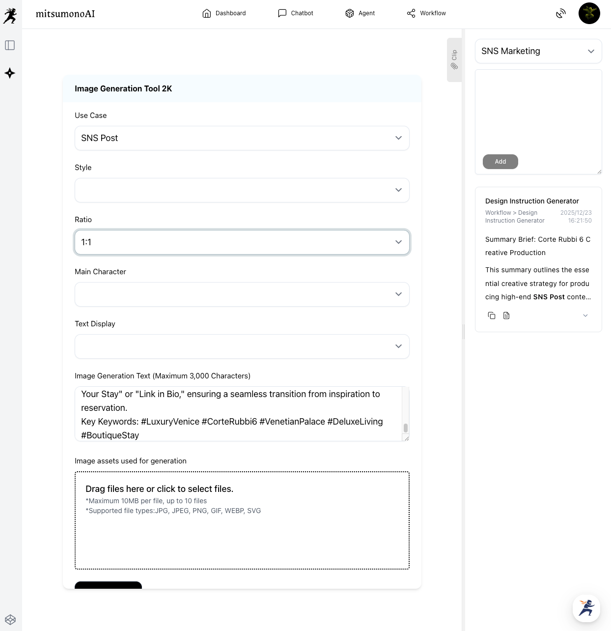Expand the Design Instruction Generator card chevron
The height and width of the screenshot is (631, 611).
coord(585,315)
